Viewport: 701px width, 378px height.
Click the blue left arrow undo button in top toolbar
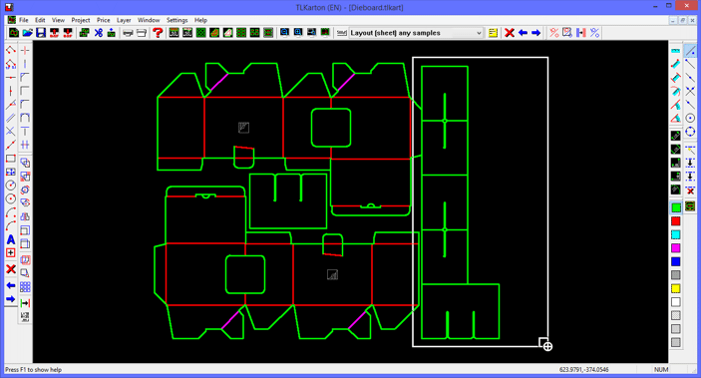pos(523,33)
